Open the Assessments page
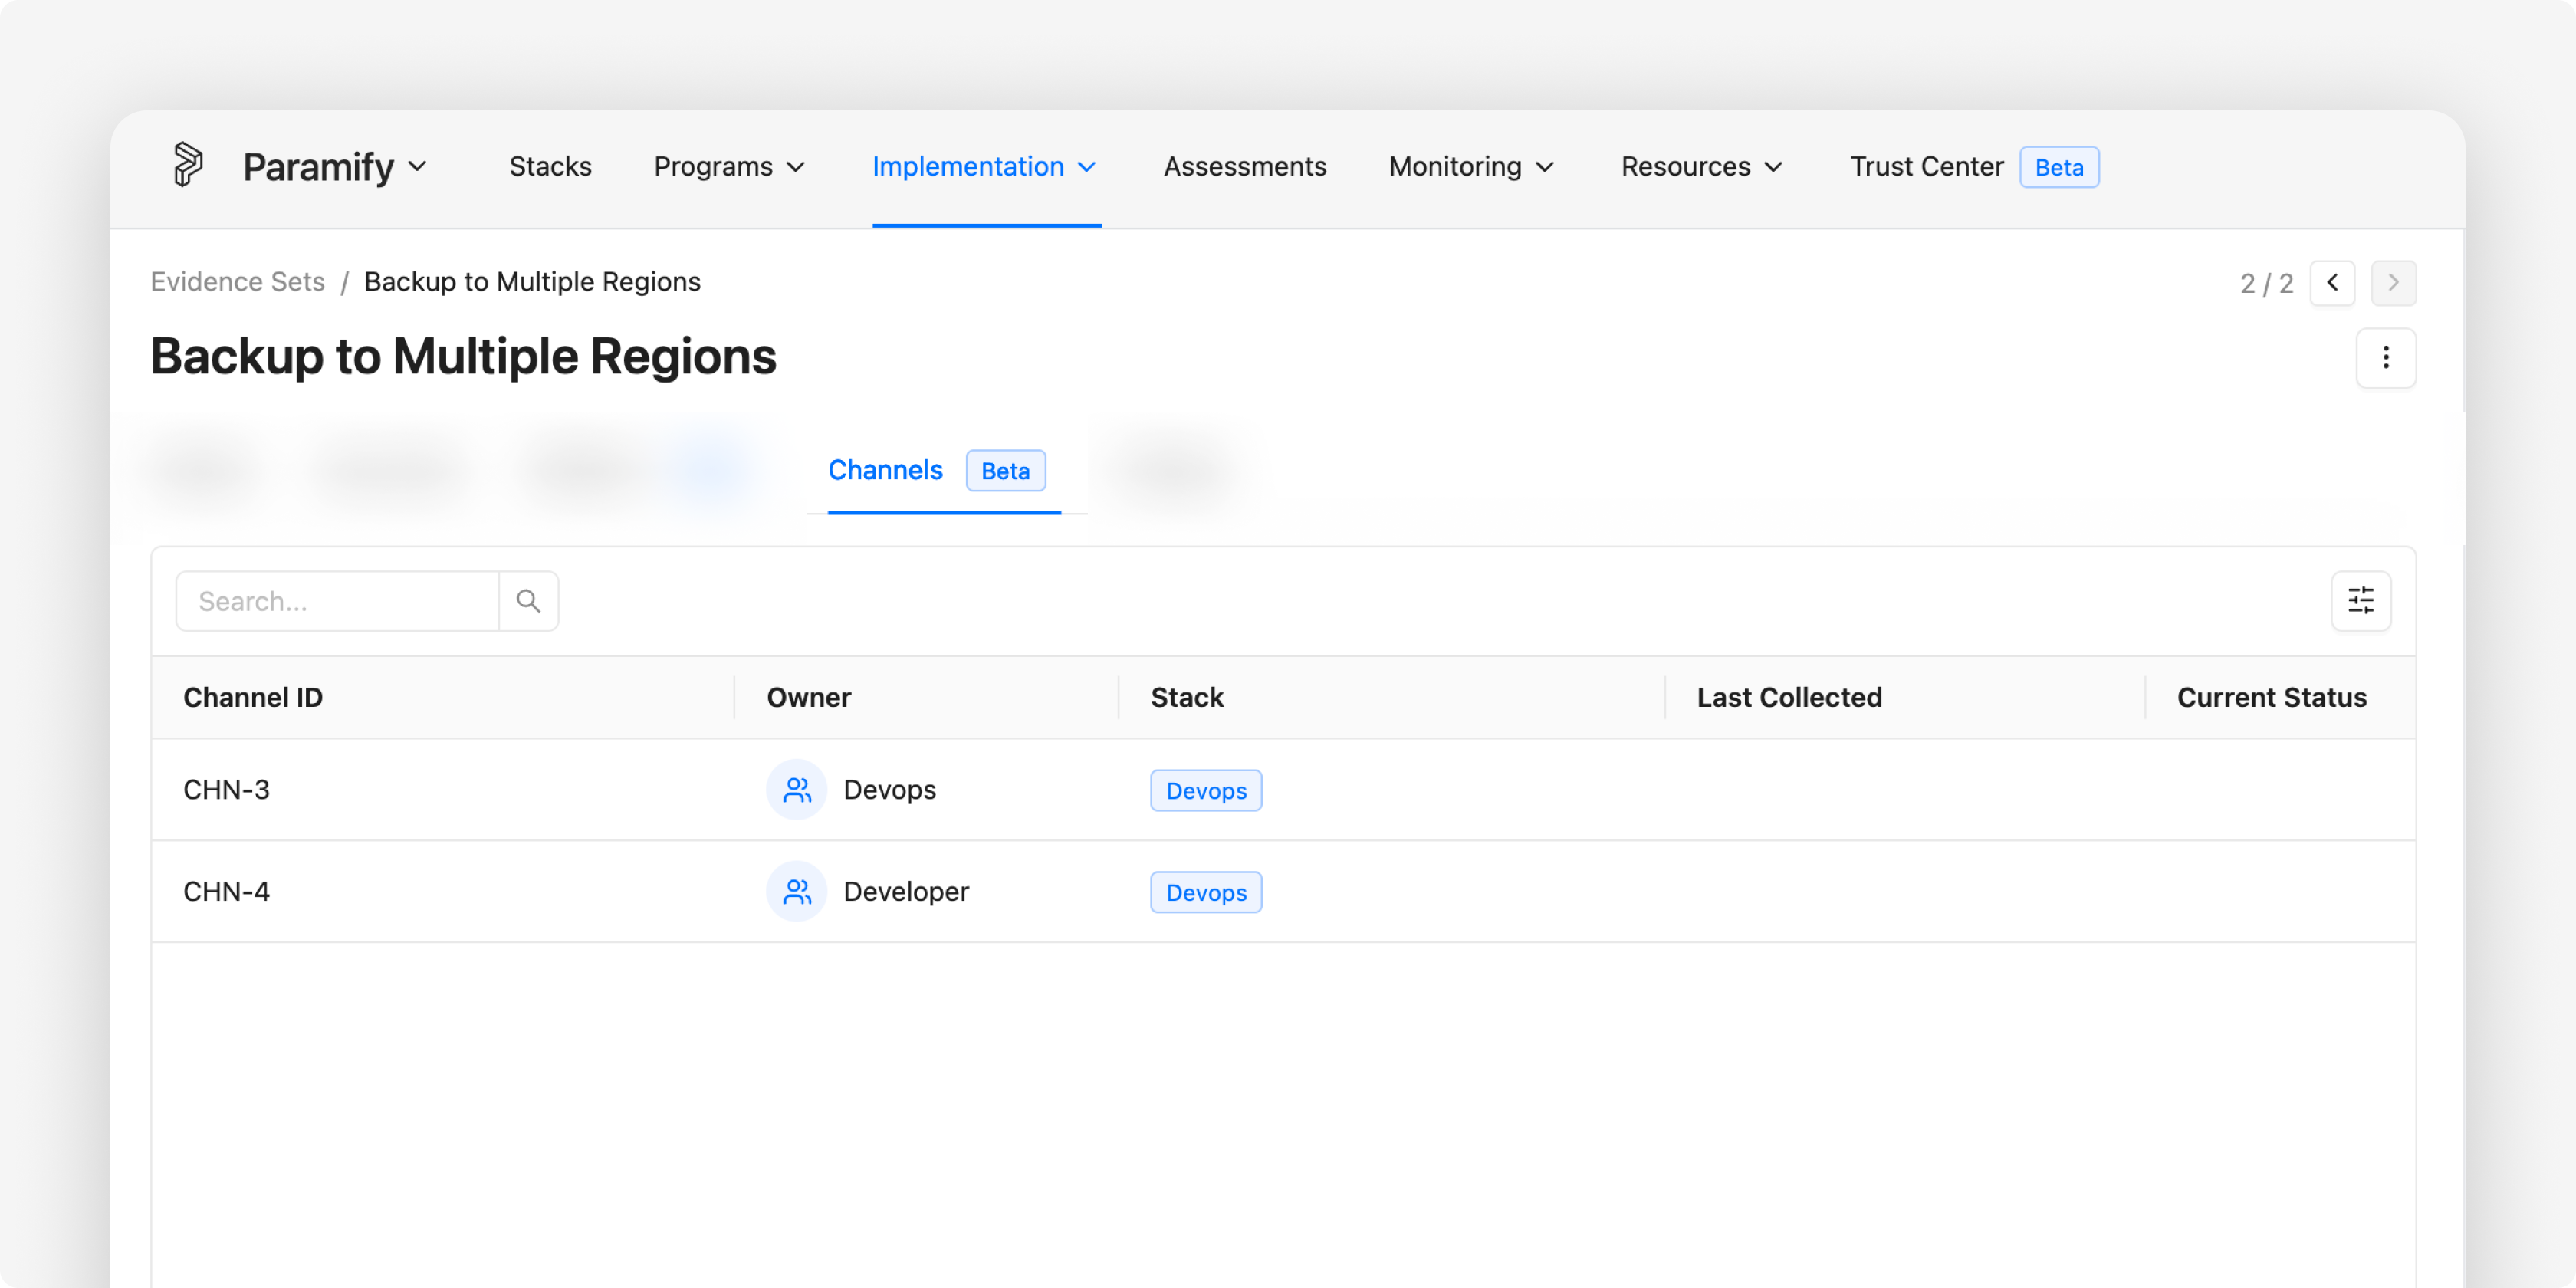The width and height of the screenshot is (2576, 1288). (x=1244, y=166)
